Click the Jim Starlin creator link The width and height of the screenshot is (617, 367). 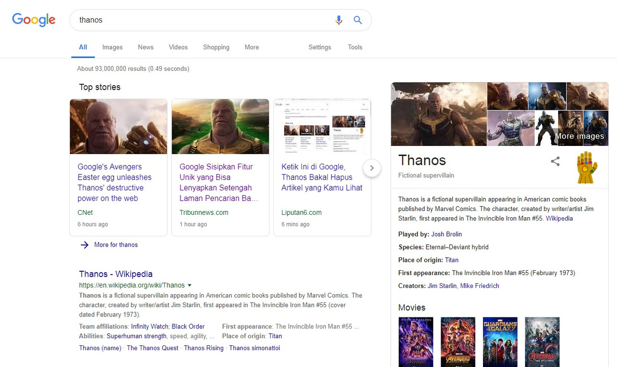(x=442, y=286)
